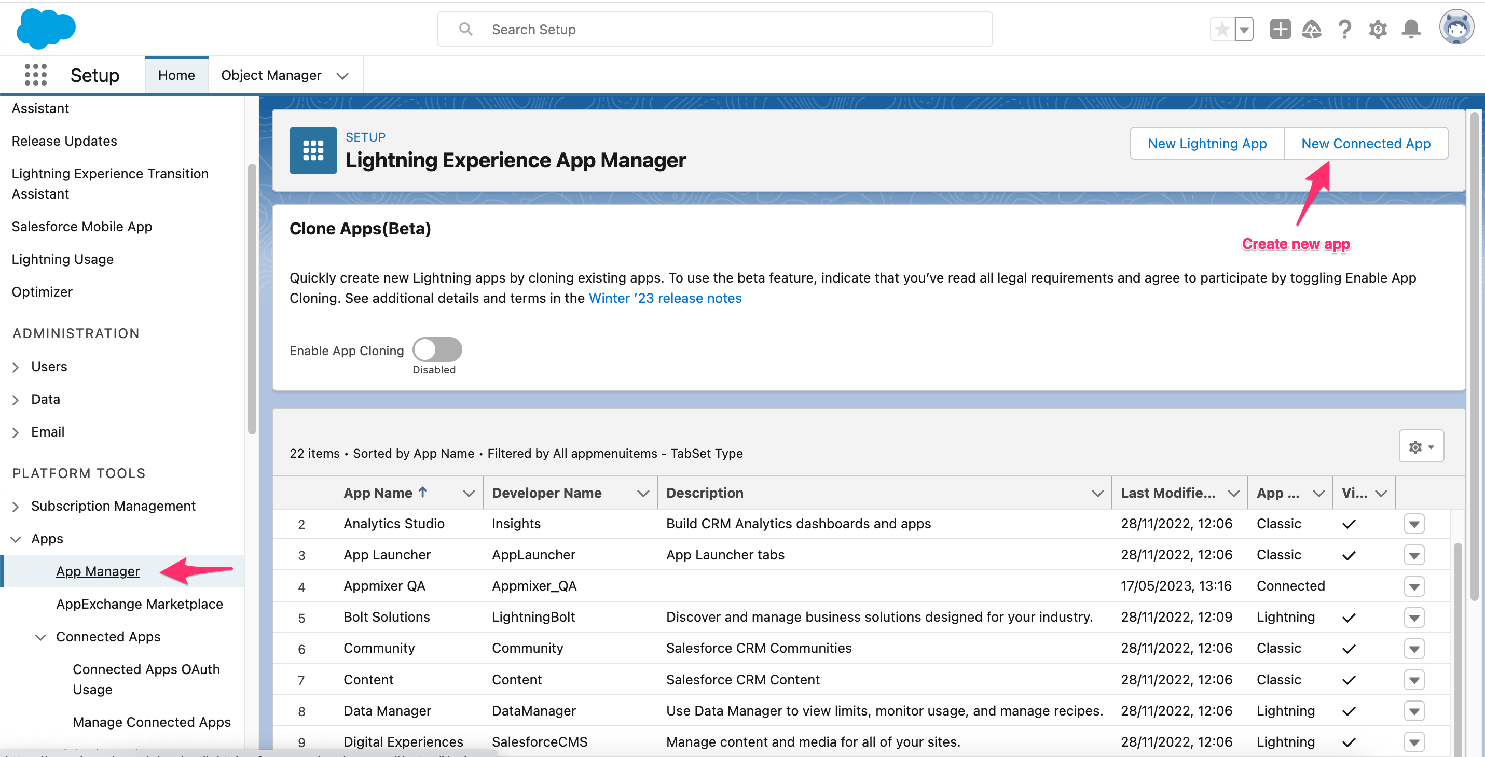The image size is (1485, 757).
Task: Click the Search Setup input field
Action: (715, 30)
